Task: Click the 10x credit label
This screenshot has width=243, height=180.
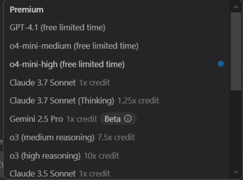Action: (x=101, y=156)
